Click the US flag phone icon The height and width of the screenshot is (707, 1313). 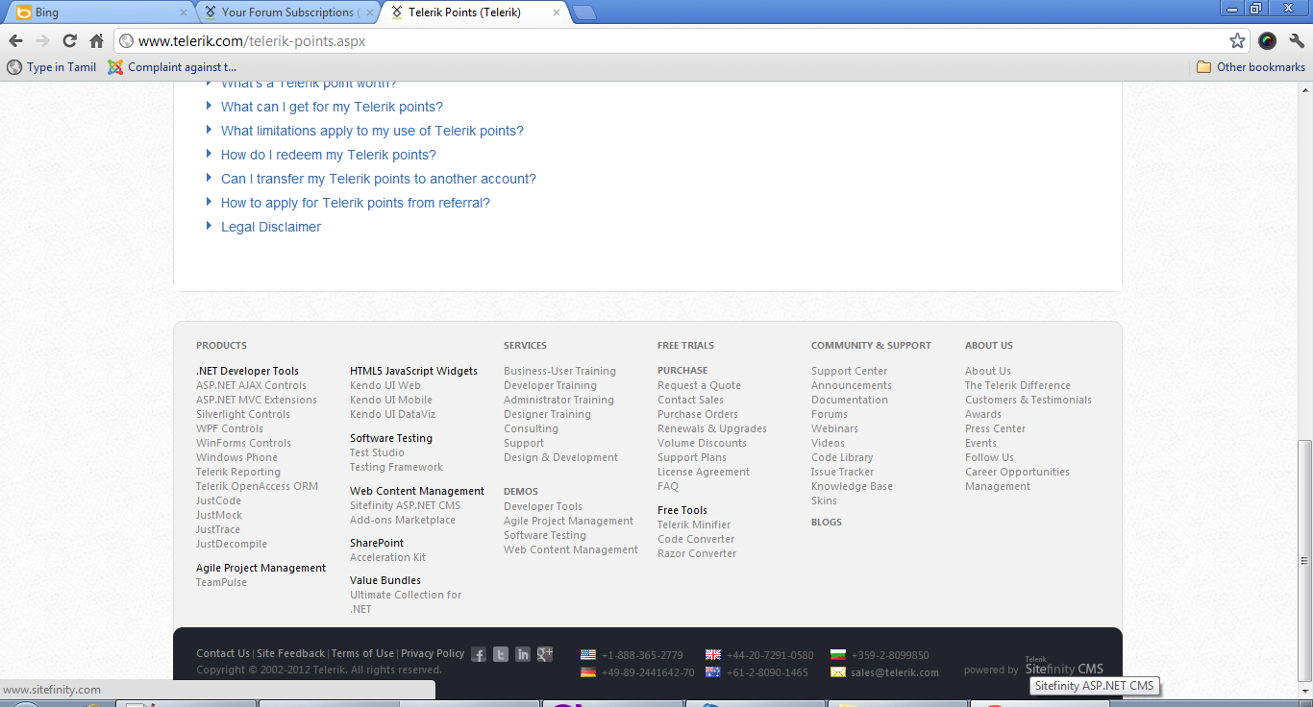[x=588, y=655]
